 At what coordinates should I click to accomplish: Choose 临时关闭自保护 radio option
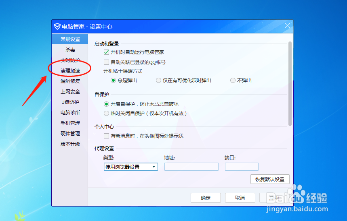(107, 114)
